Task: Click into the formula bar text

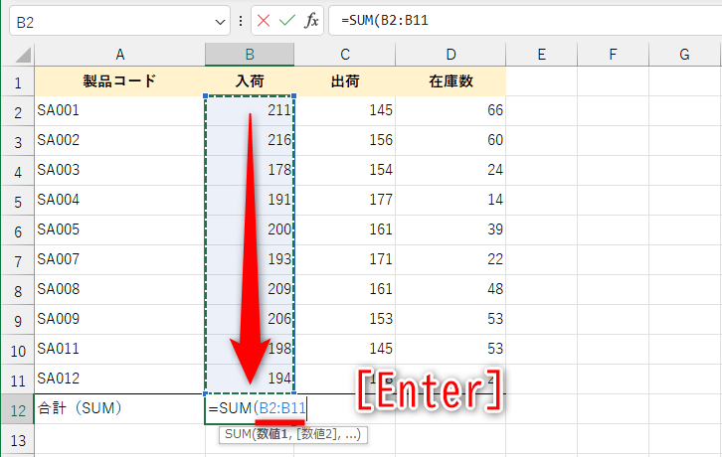Action: coord(525,20)
